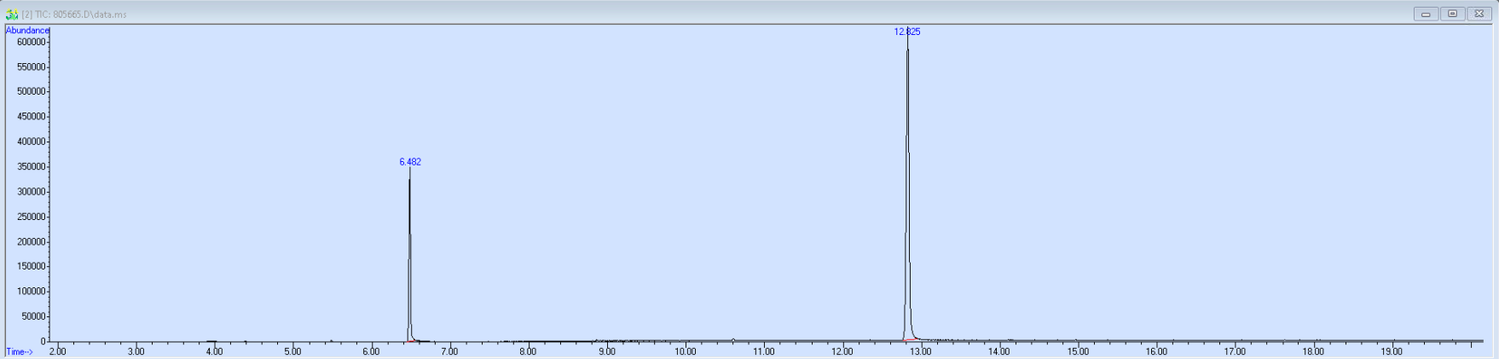Click the 12.00 time axis value

coord(842,351)
